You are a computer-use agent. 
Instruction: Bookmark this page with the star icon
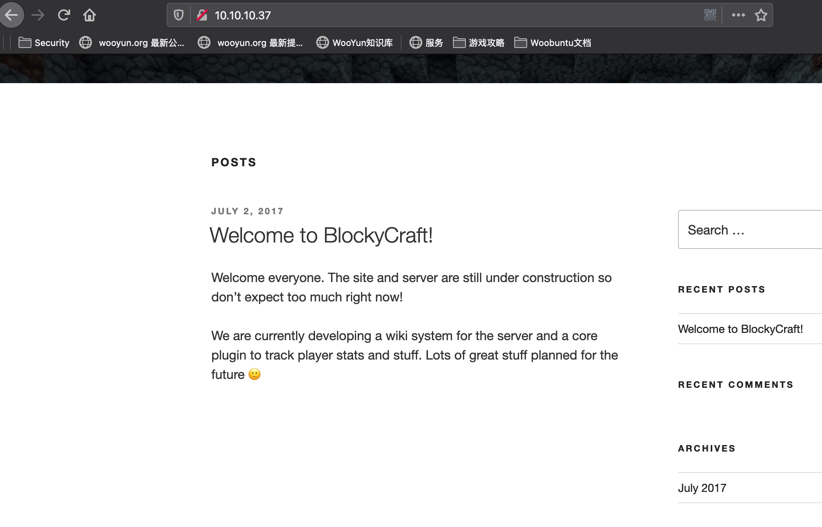click(x=761, y=15)
